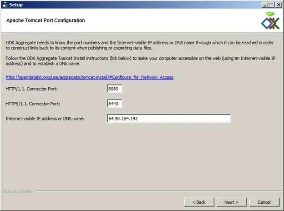284x211 pixels.
Task: Click the 'Follow the ODK Aggregate Tomcat Install' paragraph
Action: pyautogui.click(x=140, y=61)
